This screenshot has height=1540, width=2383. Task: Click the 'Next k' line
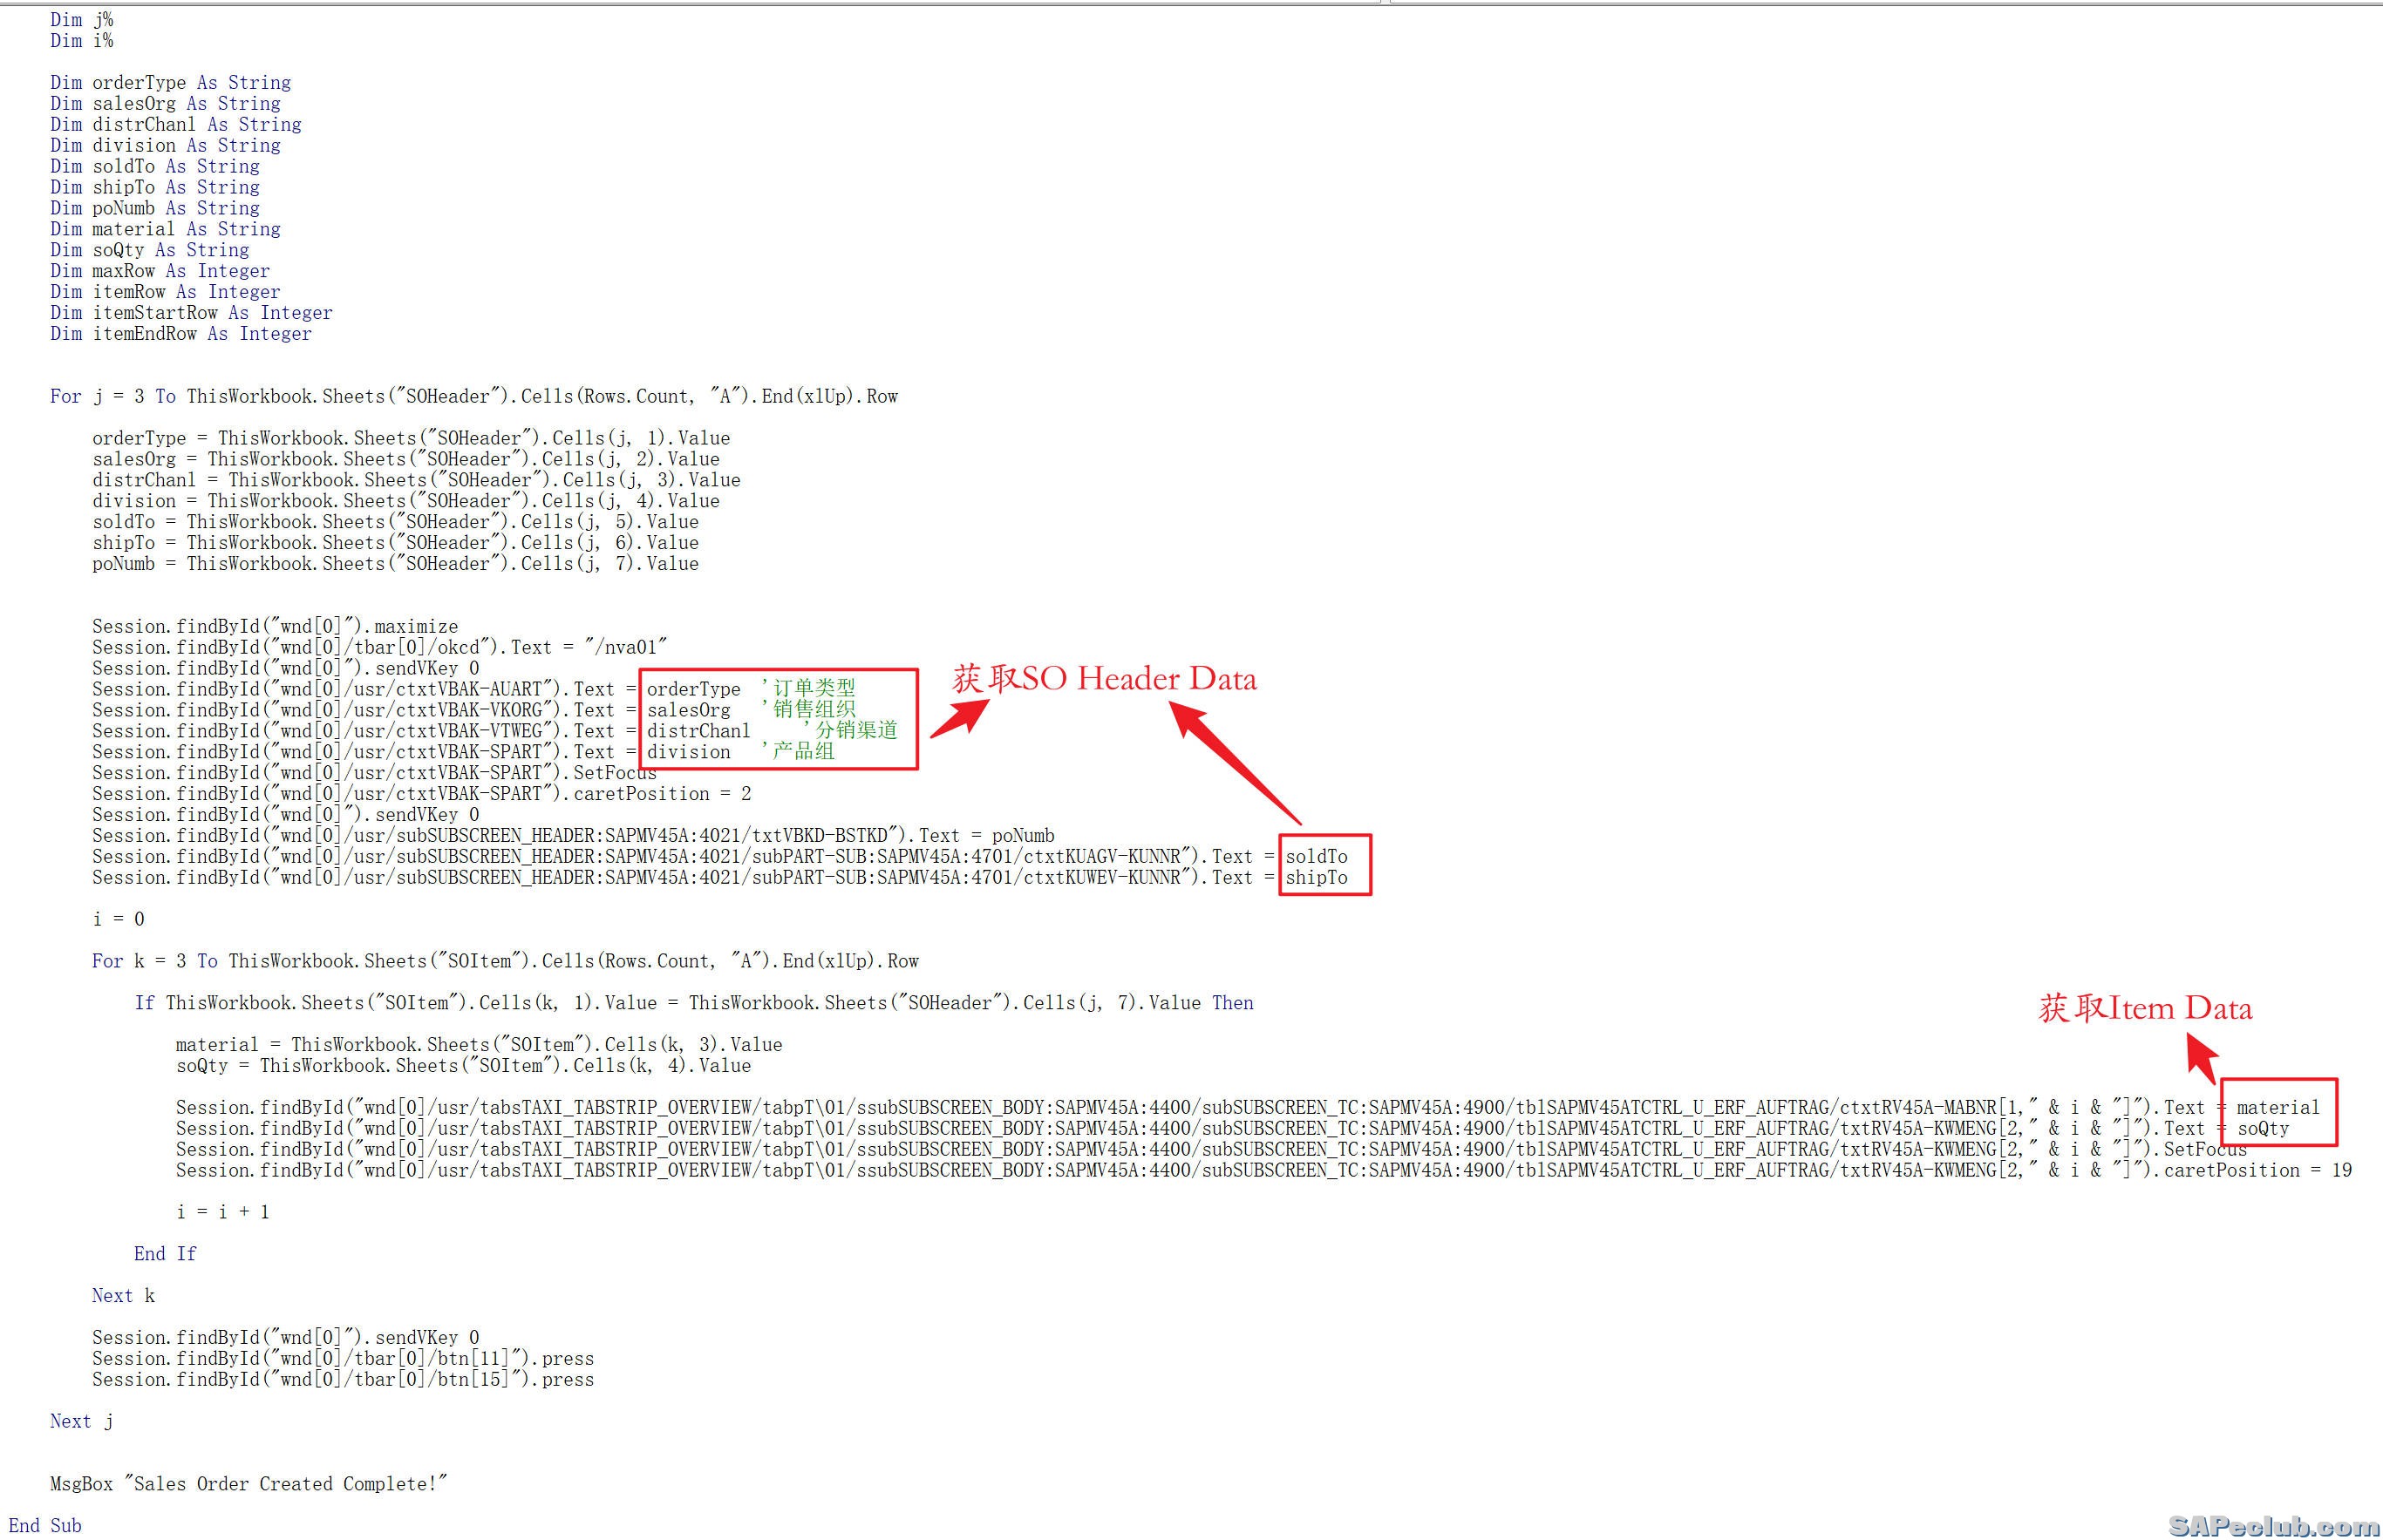pos(123,1298)
